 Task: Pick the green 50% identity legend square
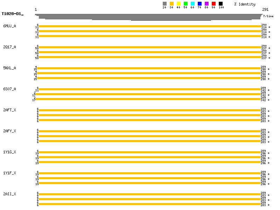(x=185, y=4)
